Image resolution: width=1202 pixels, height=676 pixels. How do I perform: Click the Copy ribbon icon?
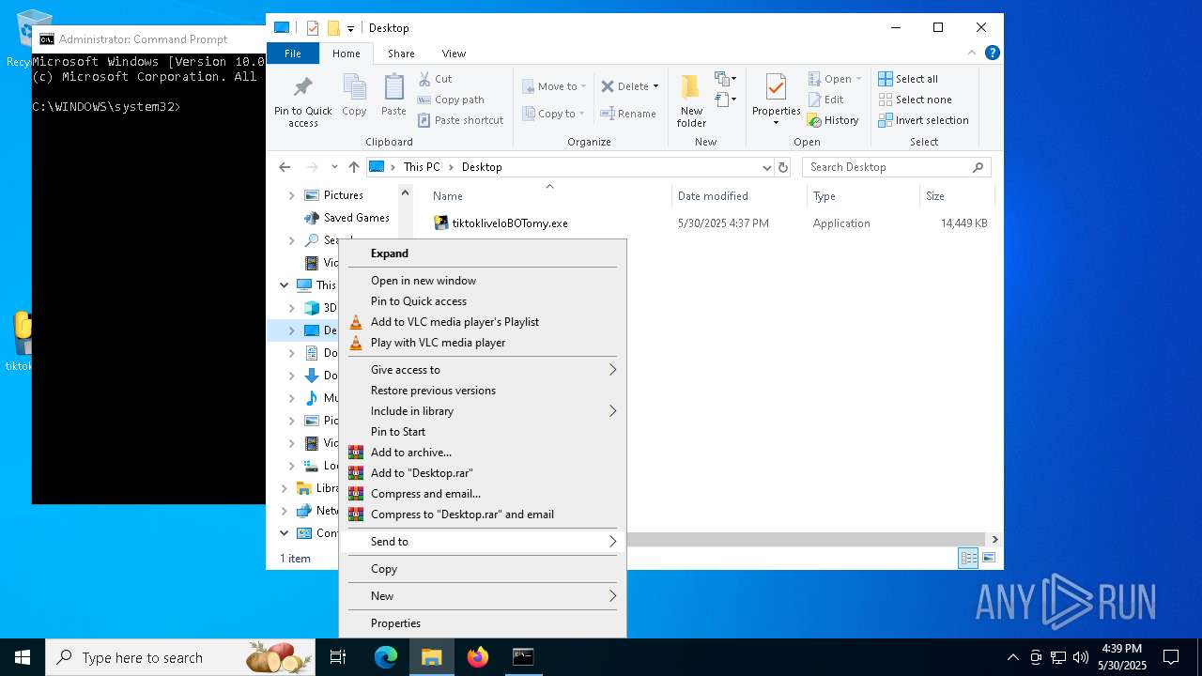(x=354, y=96)
